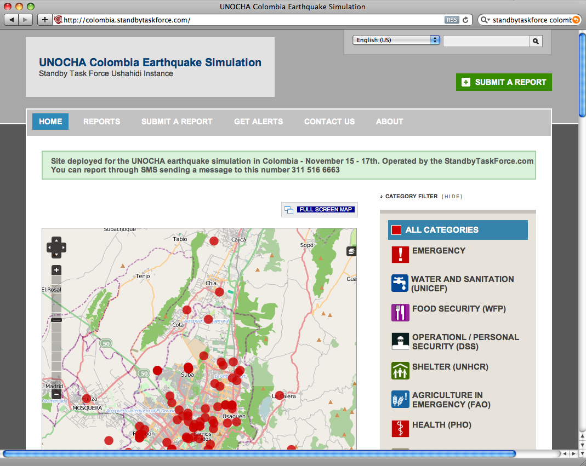
Task: Click the horizontal scrollbar right arrow
Action: [x=574, y=453]
